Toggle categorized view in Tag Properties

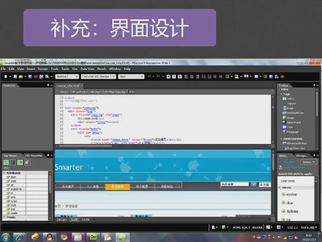(x=6, y=163)
